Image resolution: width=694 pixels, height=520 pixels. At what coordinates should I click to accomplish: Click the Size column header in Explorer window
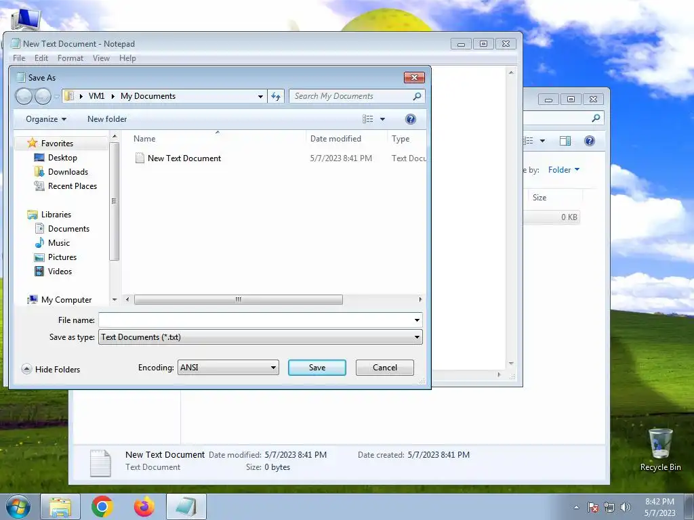point(539,198)
